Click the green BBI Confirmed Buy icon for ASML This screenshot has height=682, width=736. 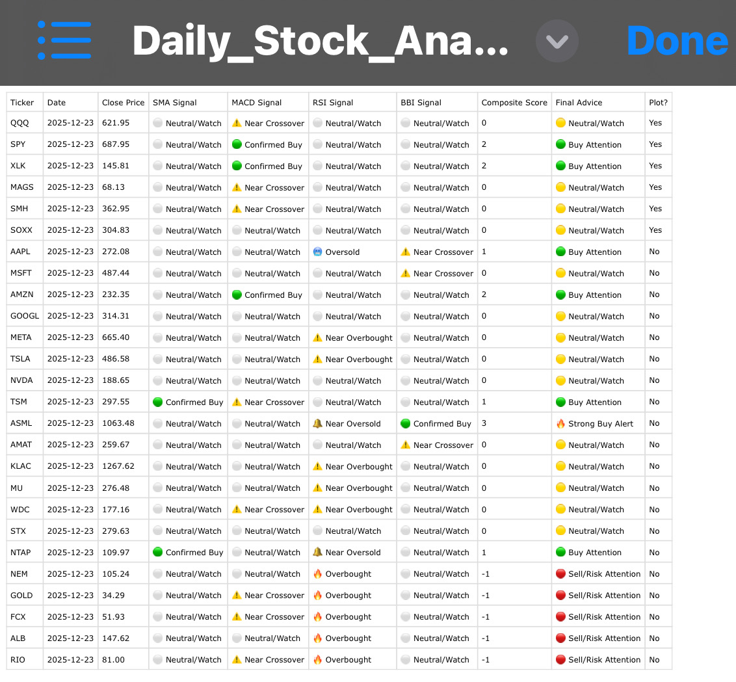pos(406,423)
